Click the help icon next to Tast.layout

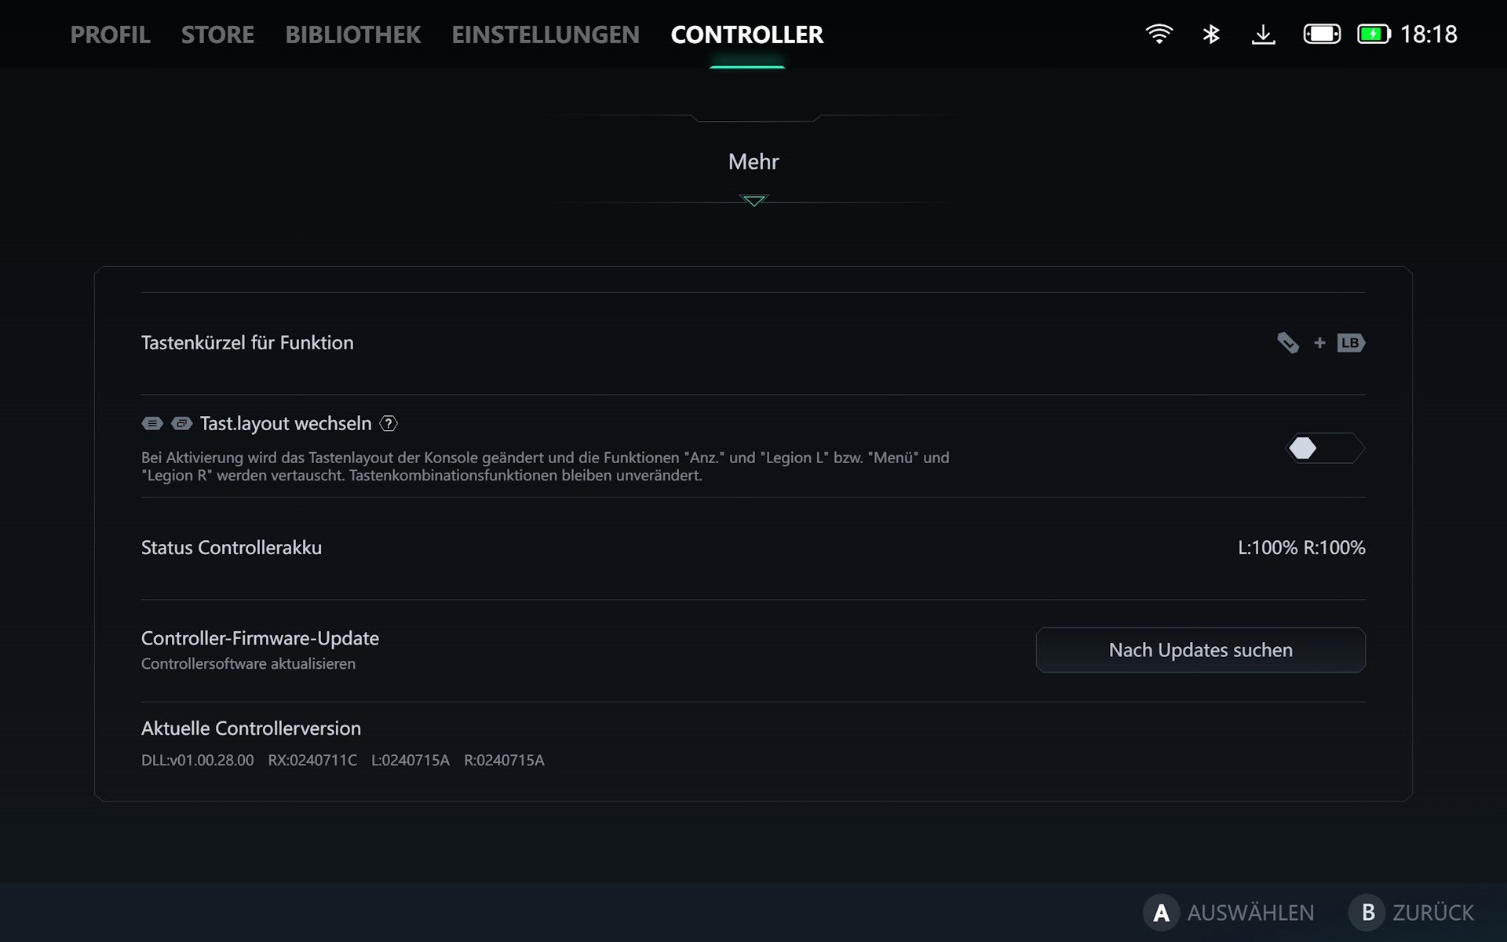click(x=387, y=423)
